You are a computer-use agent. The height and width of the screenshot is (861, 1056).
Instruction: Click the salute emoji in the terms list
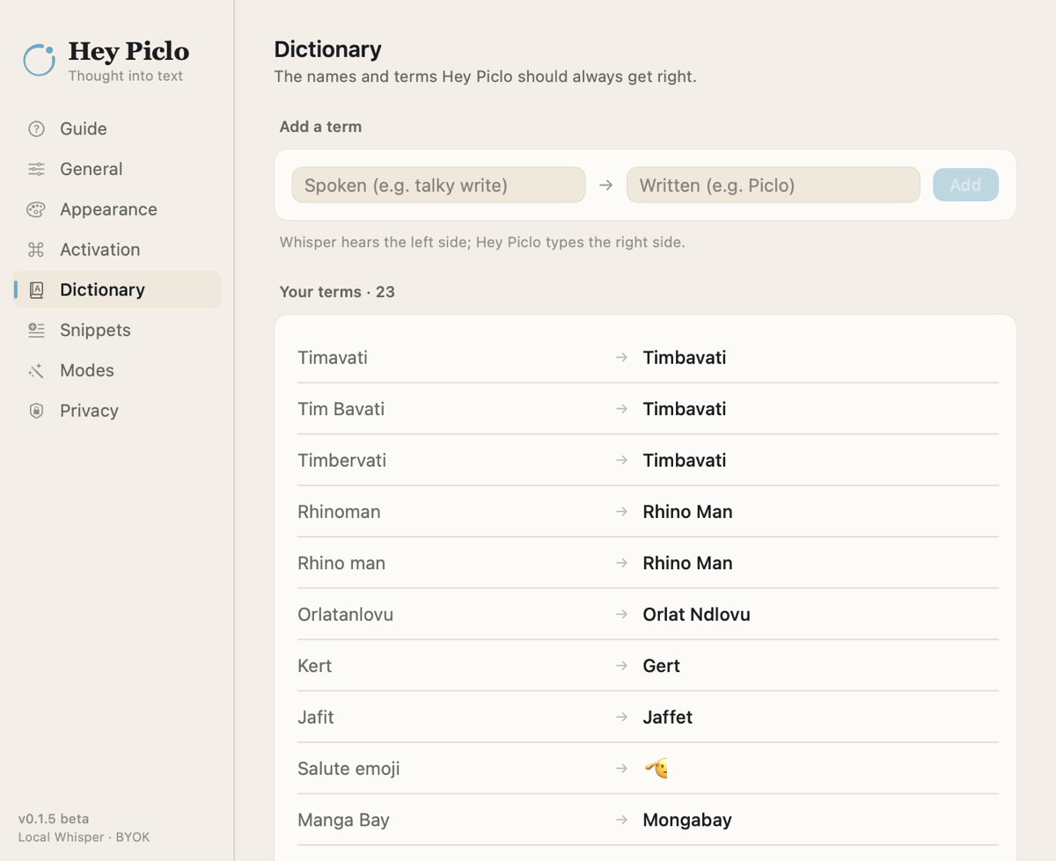point(656,769)
